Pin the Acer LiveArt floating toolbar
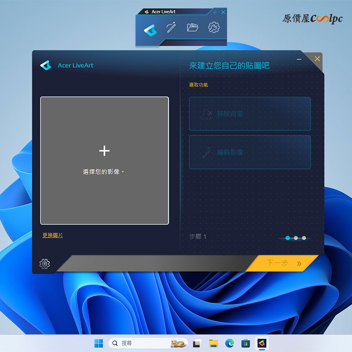352x352 pixels. coord(215,12)
